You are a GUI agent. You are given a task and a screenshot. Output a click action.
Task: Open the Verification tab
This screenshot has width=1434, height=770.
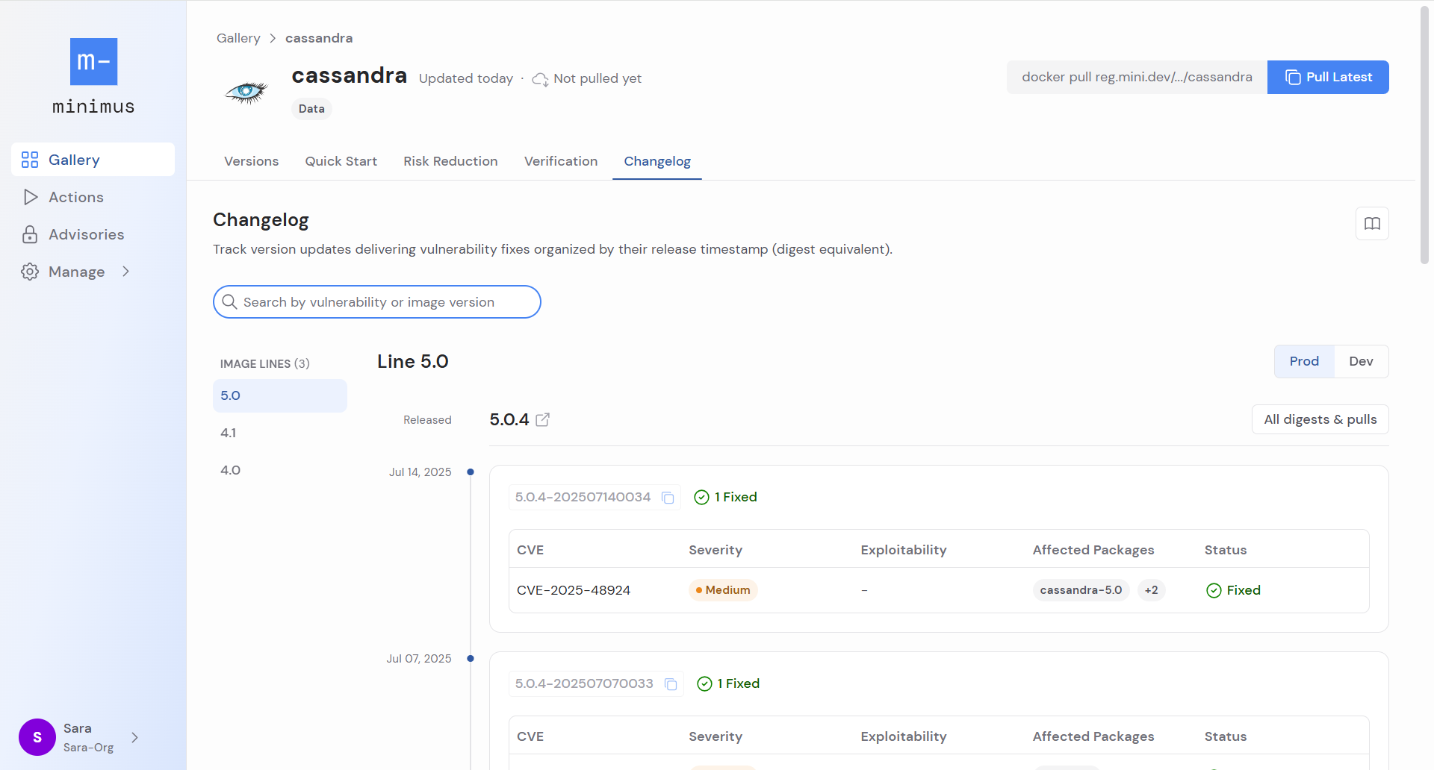pyautogui.click(x=561, y=161)
